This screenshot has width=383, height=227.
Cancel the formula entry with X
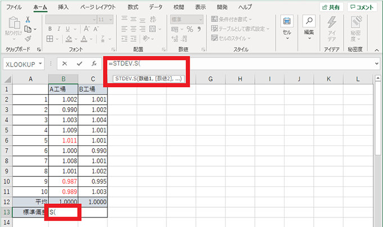point(65,64)
